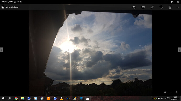Screen dimensions: 181x101
Task: Open the volume control in system tray
Action: (x=165, y=98)
